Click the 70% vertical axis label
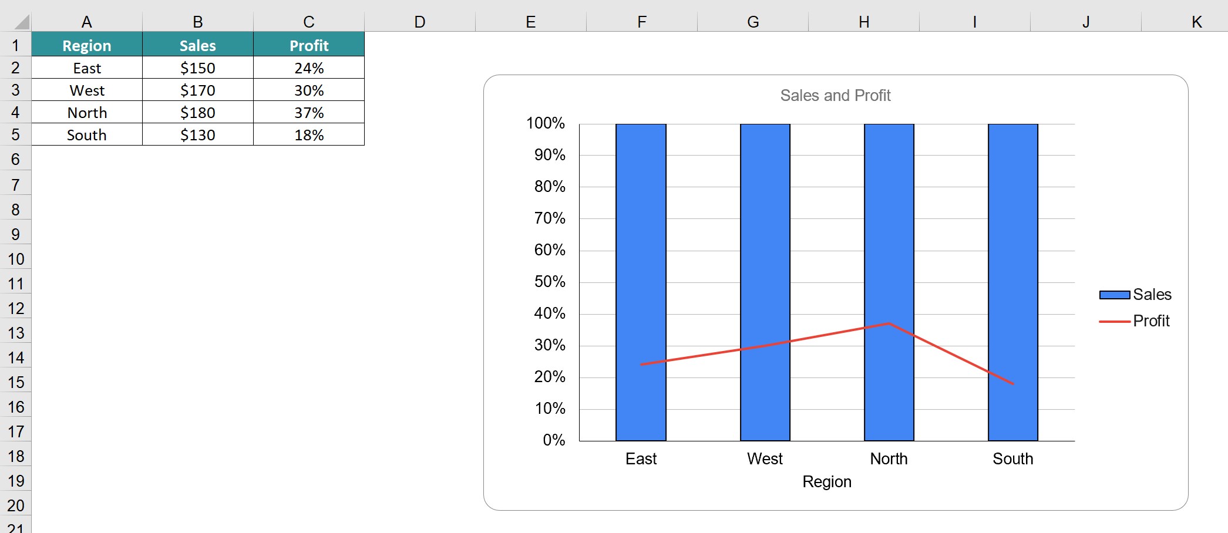Screen dimensions: 1228x533 tap(550, 218)
